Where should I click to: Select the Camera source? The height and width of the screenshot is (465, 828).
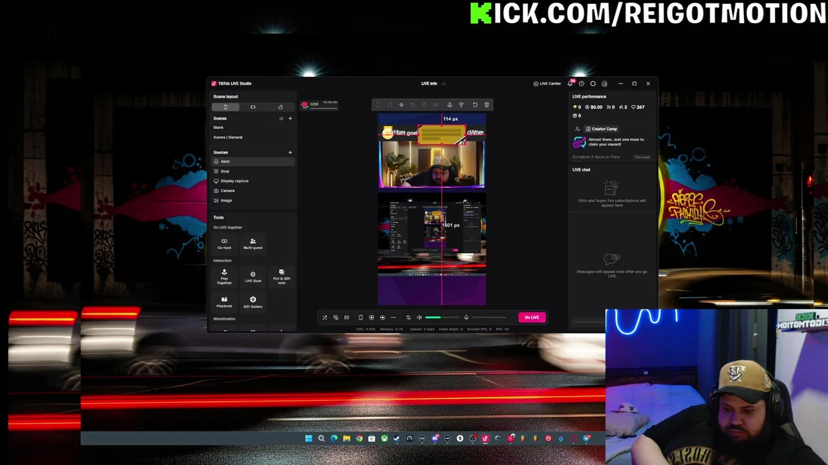click(x=252, y=191)
